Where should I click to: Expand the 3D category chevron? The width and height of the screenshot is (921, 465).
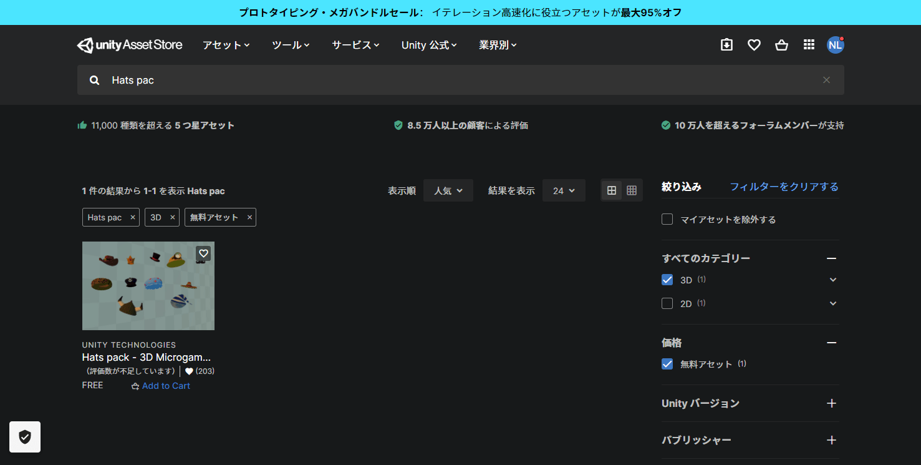[x=833, y=280]
